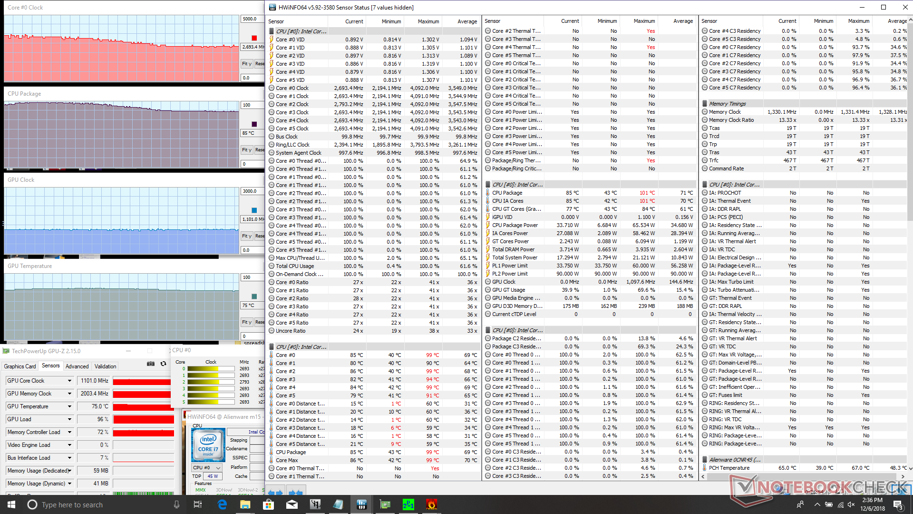Image resolution: width=913 pixels, height=514 pixels.
Task: Open Microsoft Edge from taskbar
Action: tap(222, 504)
